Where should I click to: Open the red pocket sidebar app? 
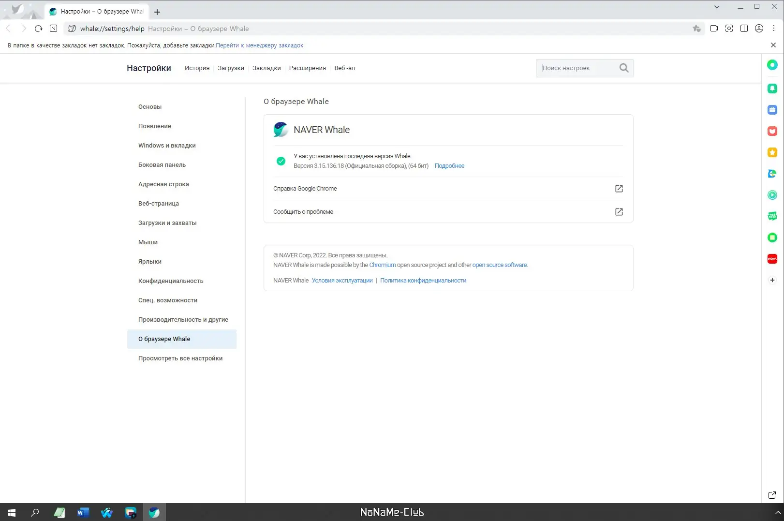click(772, 131)
